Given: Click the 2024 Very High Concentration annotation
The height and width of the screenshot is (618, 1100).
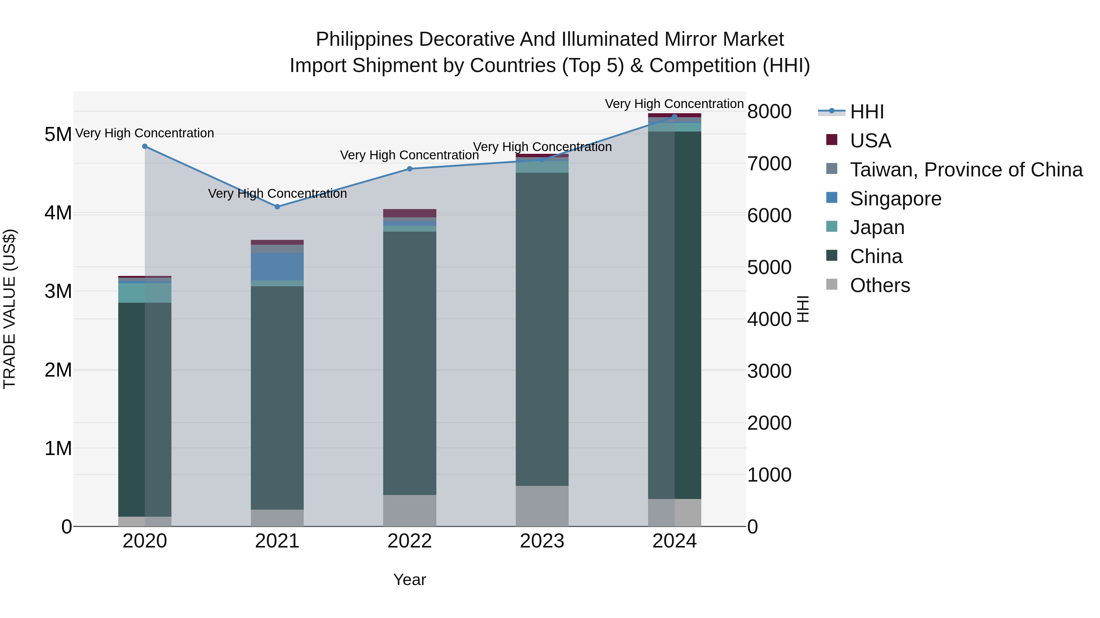Looking at the screenshot, I should pyautogui.click(x=675, y=104).
